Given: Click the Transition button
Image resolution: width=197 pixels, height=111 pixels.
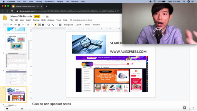Looking at the screenshot, I should point(97,25).
